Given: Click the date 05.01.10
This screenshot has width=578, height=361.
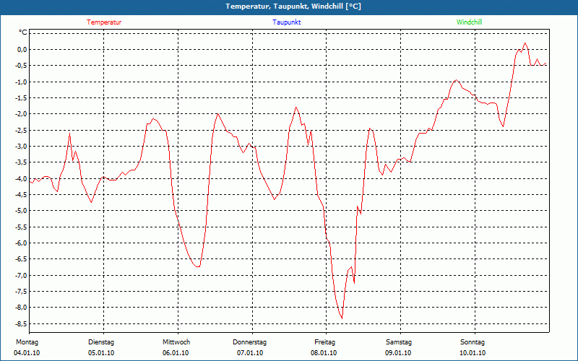Looking at the screenshot, I should pyautogui.click(x=101, y=353).
